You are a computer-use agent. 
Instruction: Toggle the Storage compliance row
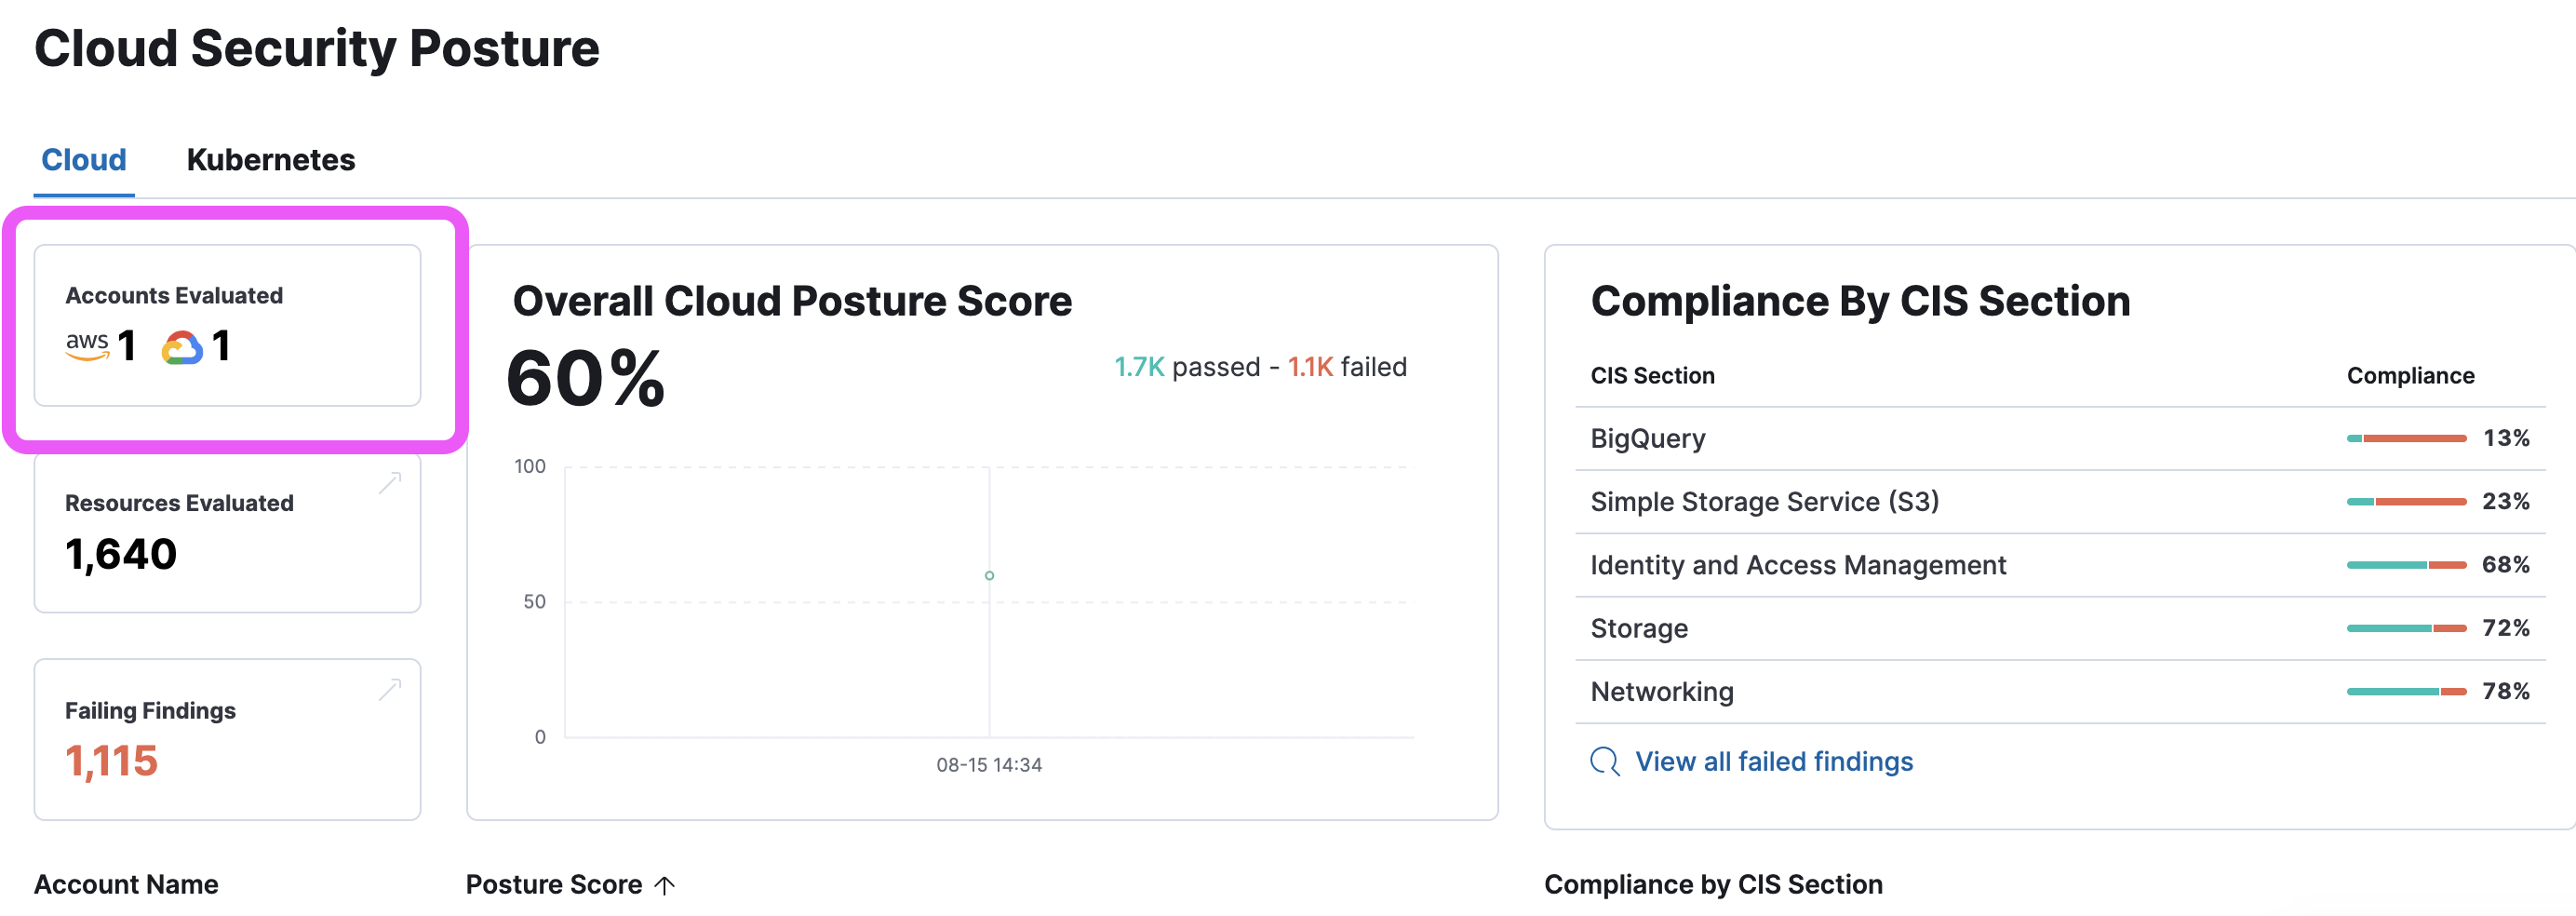[1639, 627]
